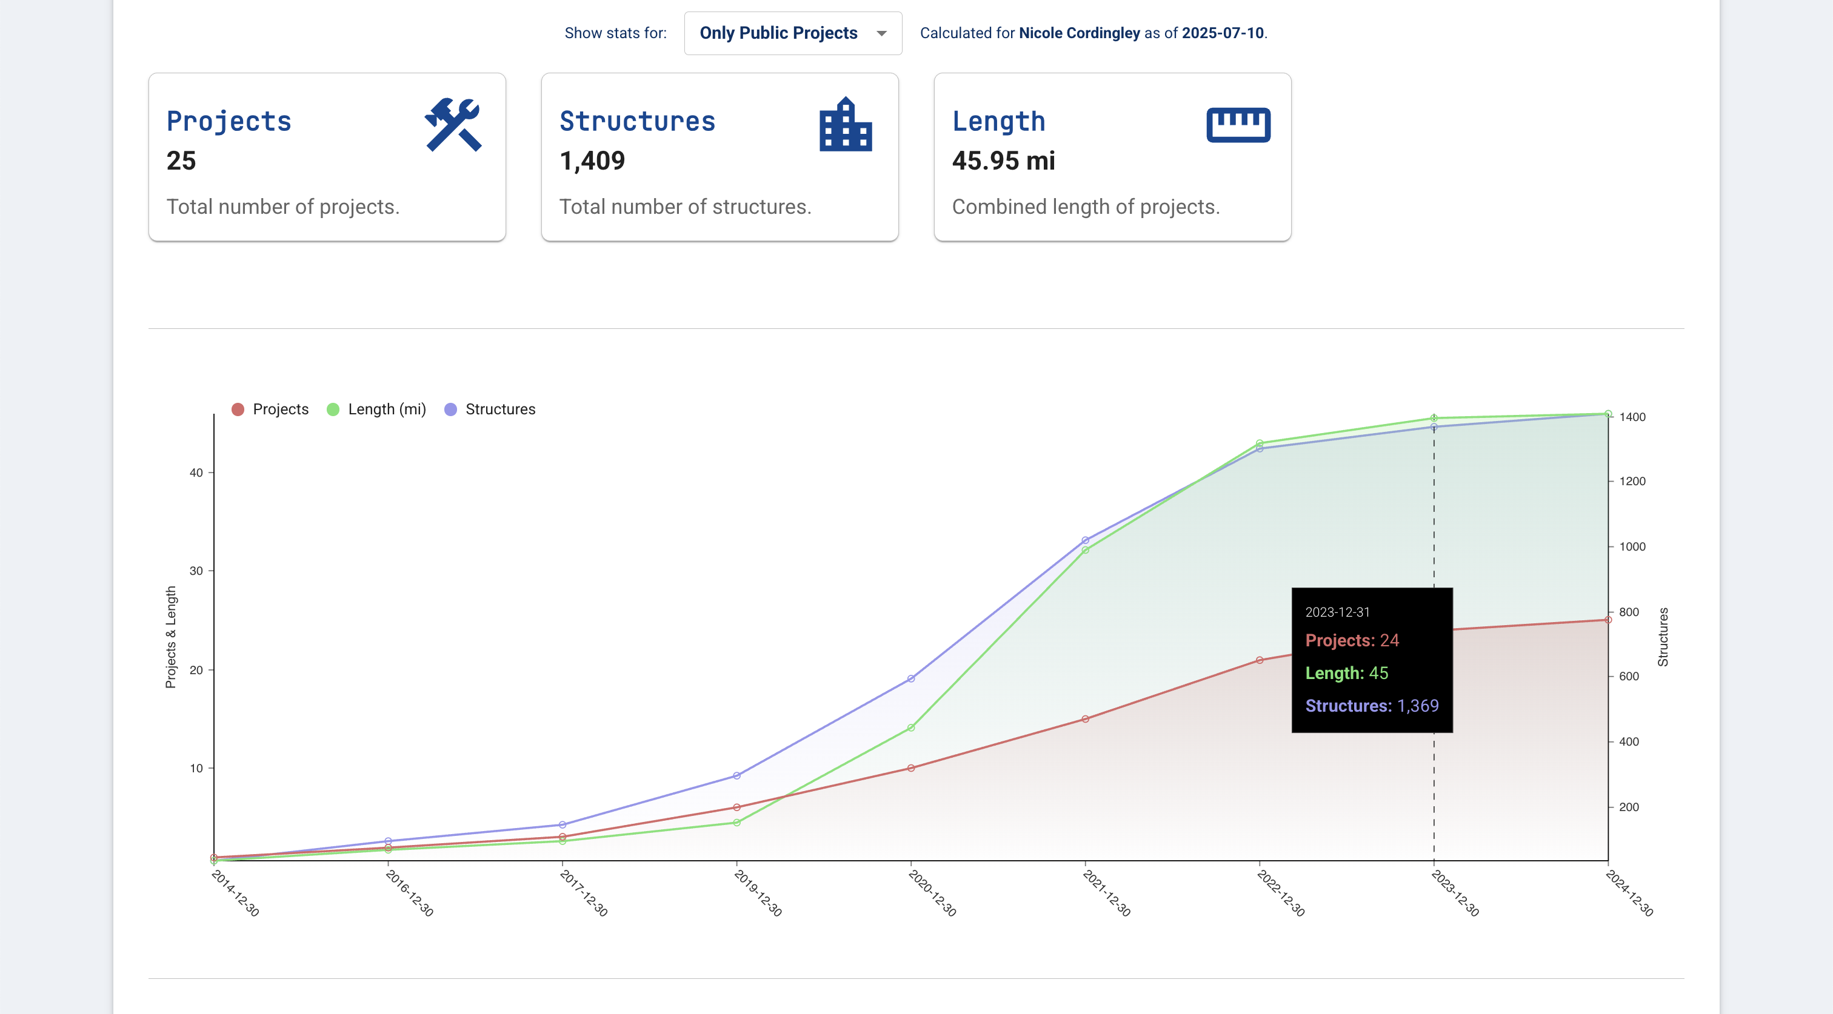Toggle the Structures legend series
Viewport: 1833px width, 1014px height.
(x=499, y=409)
